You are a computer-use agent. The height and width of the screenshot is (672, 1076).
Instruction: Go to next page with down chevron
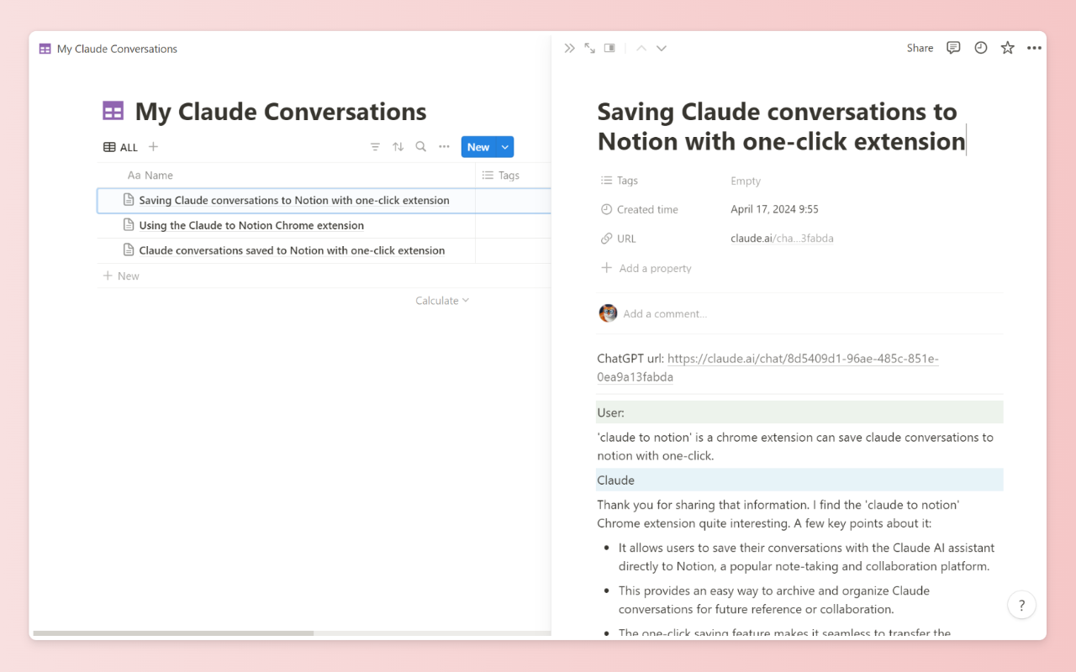click(x=662, y=48)
